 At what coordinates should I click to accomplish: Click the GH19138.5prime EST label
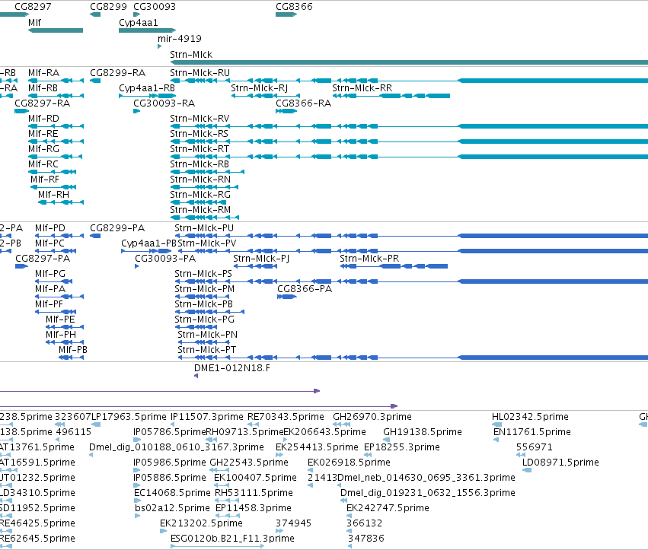423,432
